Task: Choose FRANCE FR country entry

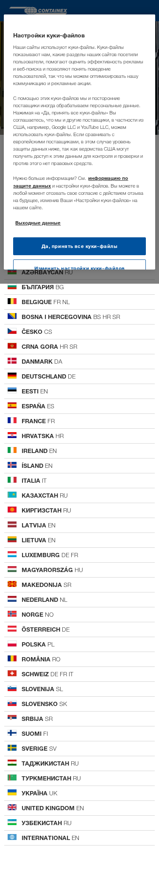Action: click(x=79, y=421)
